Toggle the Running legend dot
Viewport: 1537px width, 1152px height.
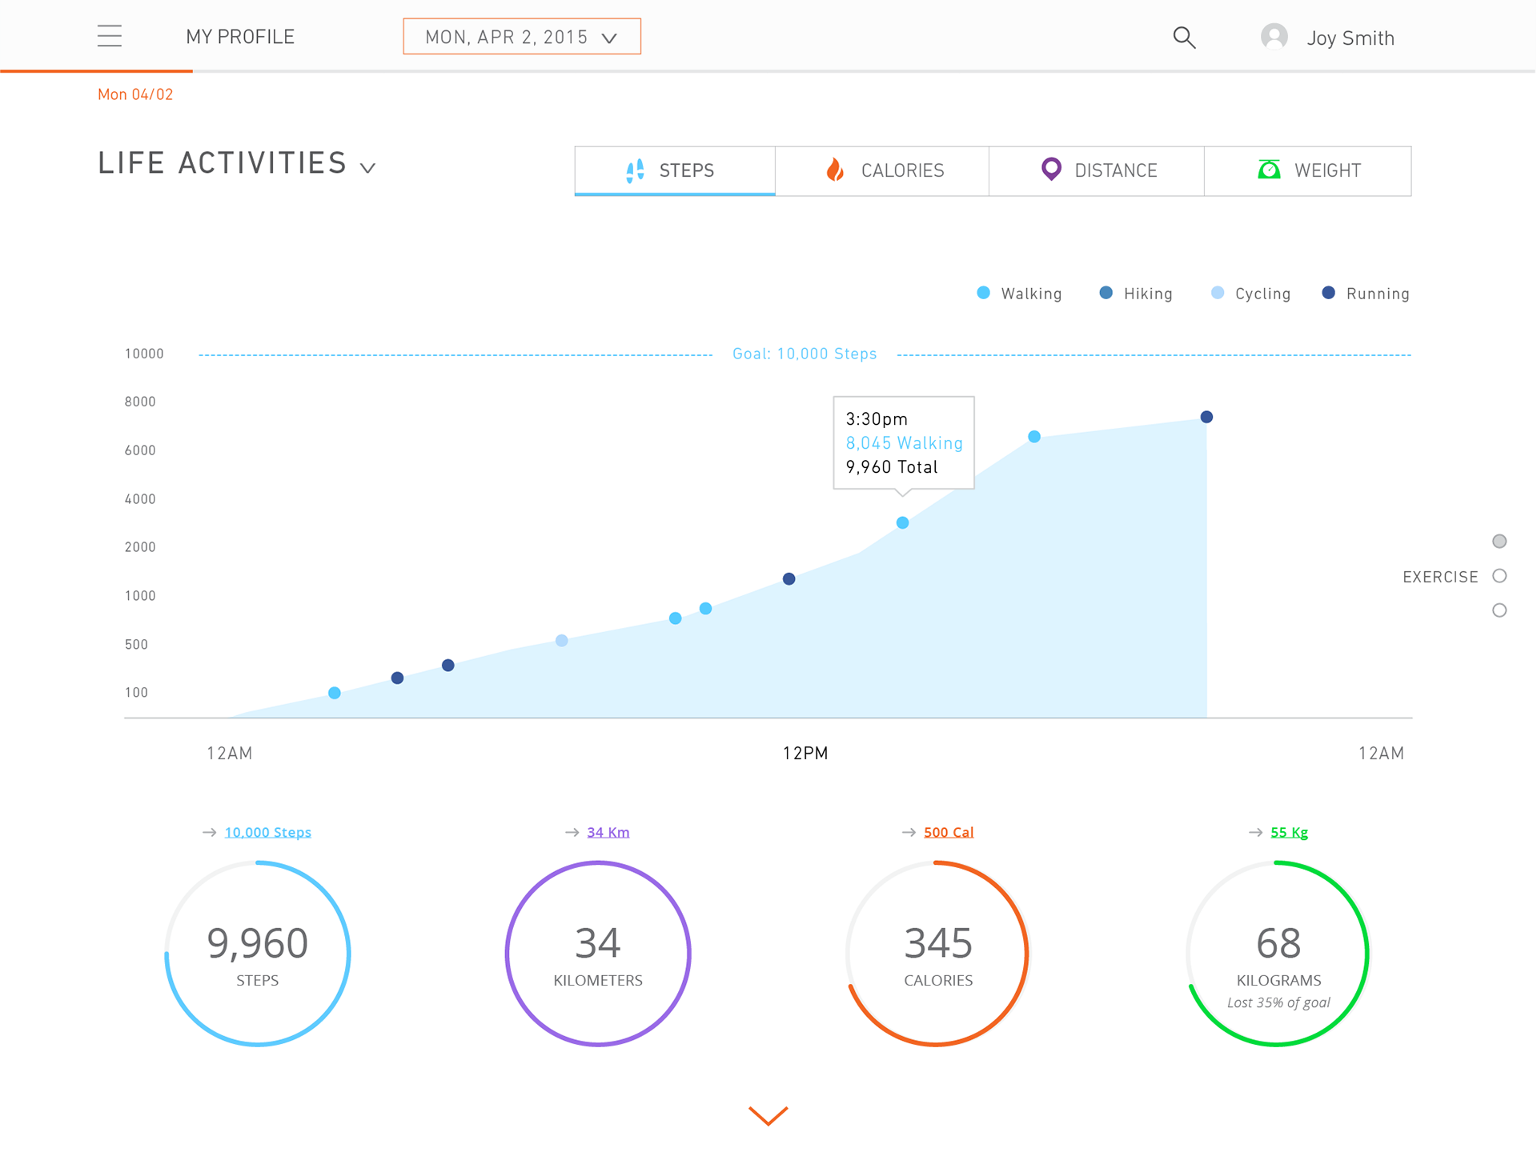pos(1328,293)
